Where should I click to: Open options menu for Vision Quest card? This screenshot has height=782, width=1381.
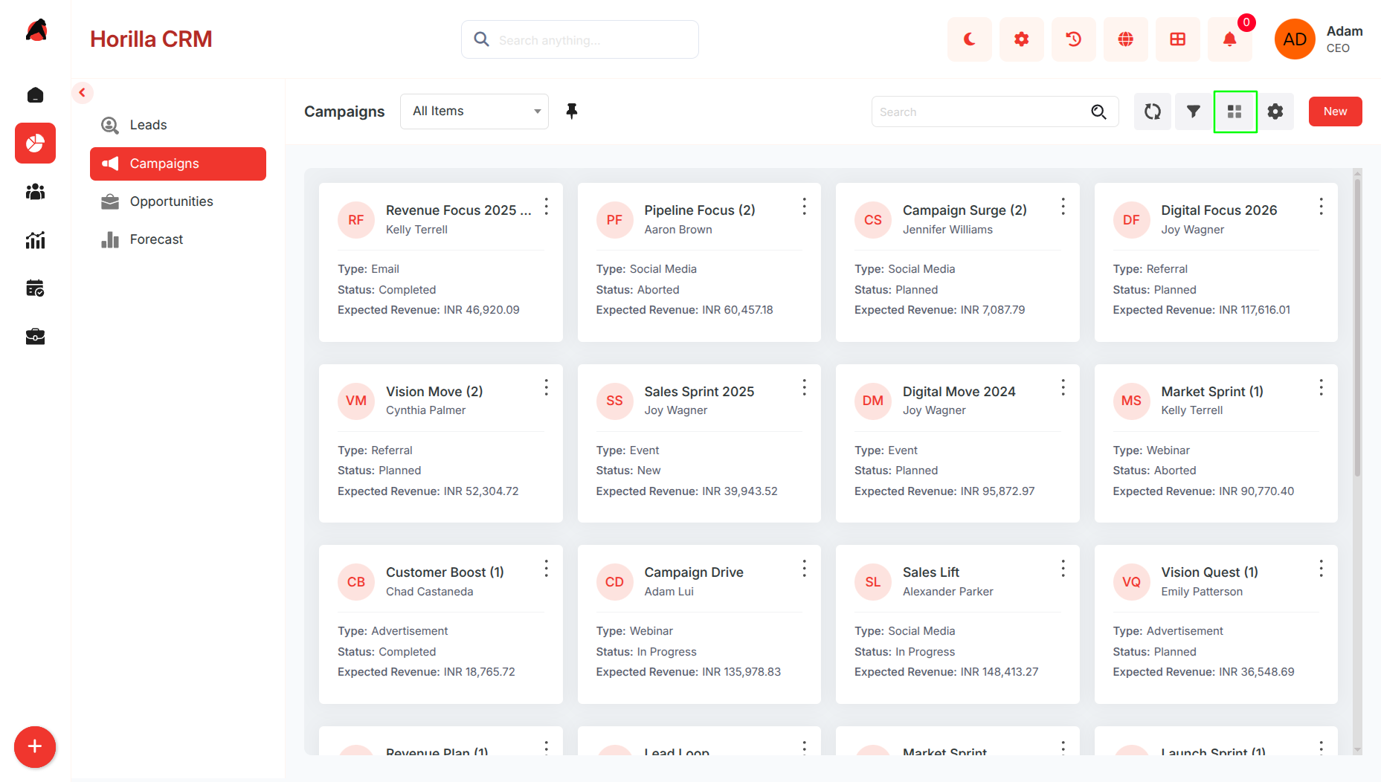tap(1321, 569)
